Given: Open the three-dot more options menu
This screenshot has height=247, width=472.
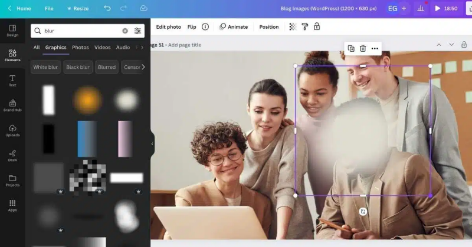Looking at the screenshot, I should [375, 48].
